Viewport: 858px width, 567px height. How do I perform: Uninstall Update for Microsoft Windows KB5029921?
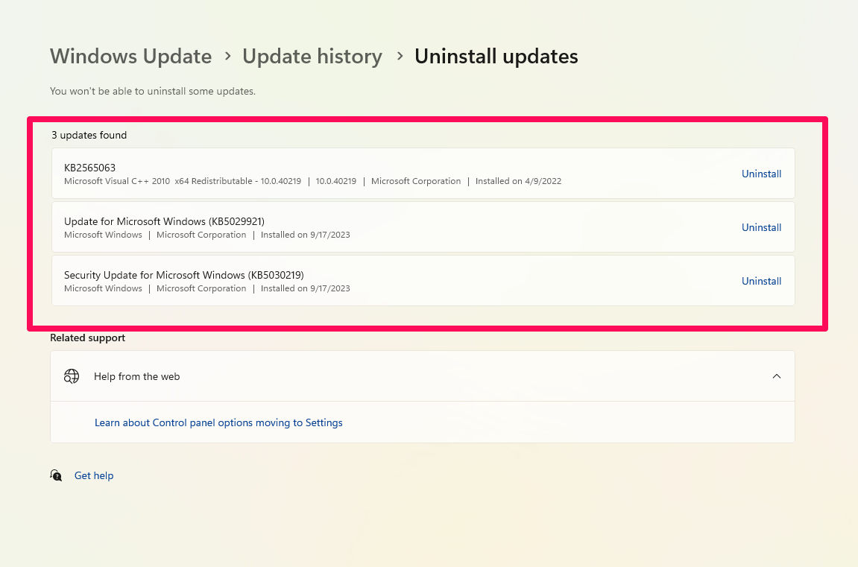(761, 227)
